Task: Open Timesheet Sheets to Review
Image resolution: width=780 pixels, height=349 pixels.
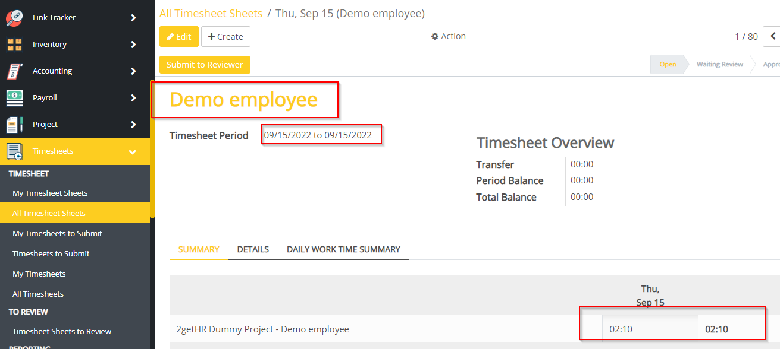Action: 61,331
